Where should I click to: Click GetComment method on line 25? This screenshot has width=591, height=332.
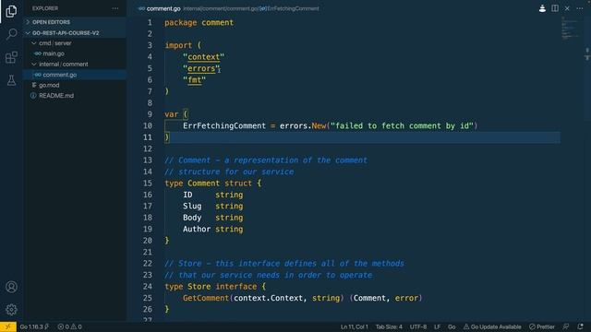point(206,298)
